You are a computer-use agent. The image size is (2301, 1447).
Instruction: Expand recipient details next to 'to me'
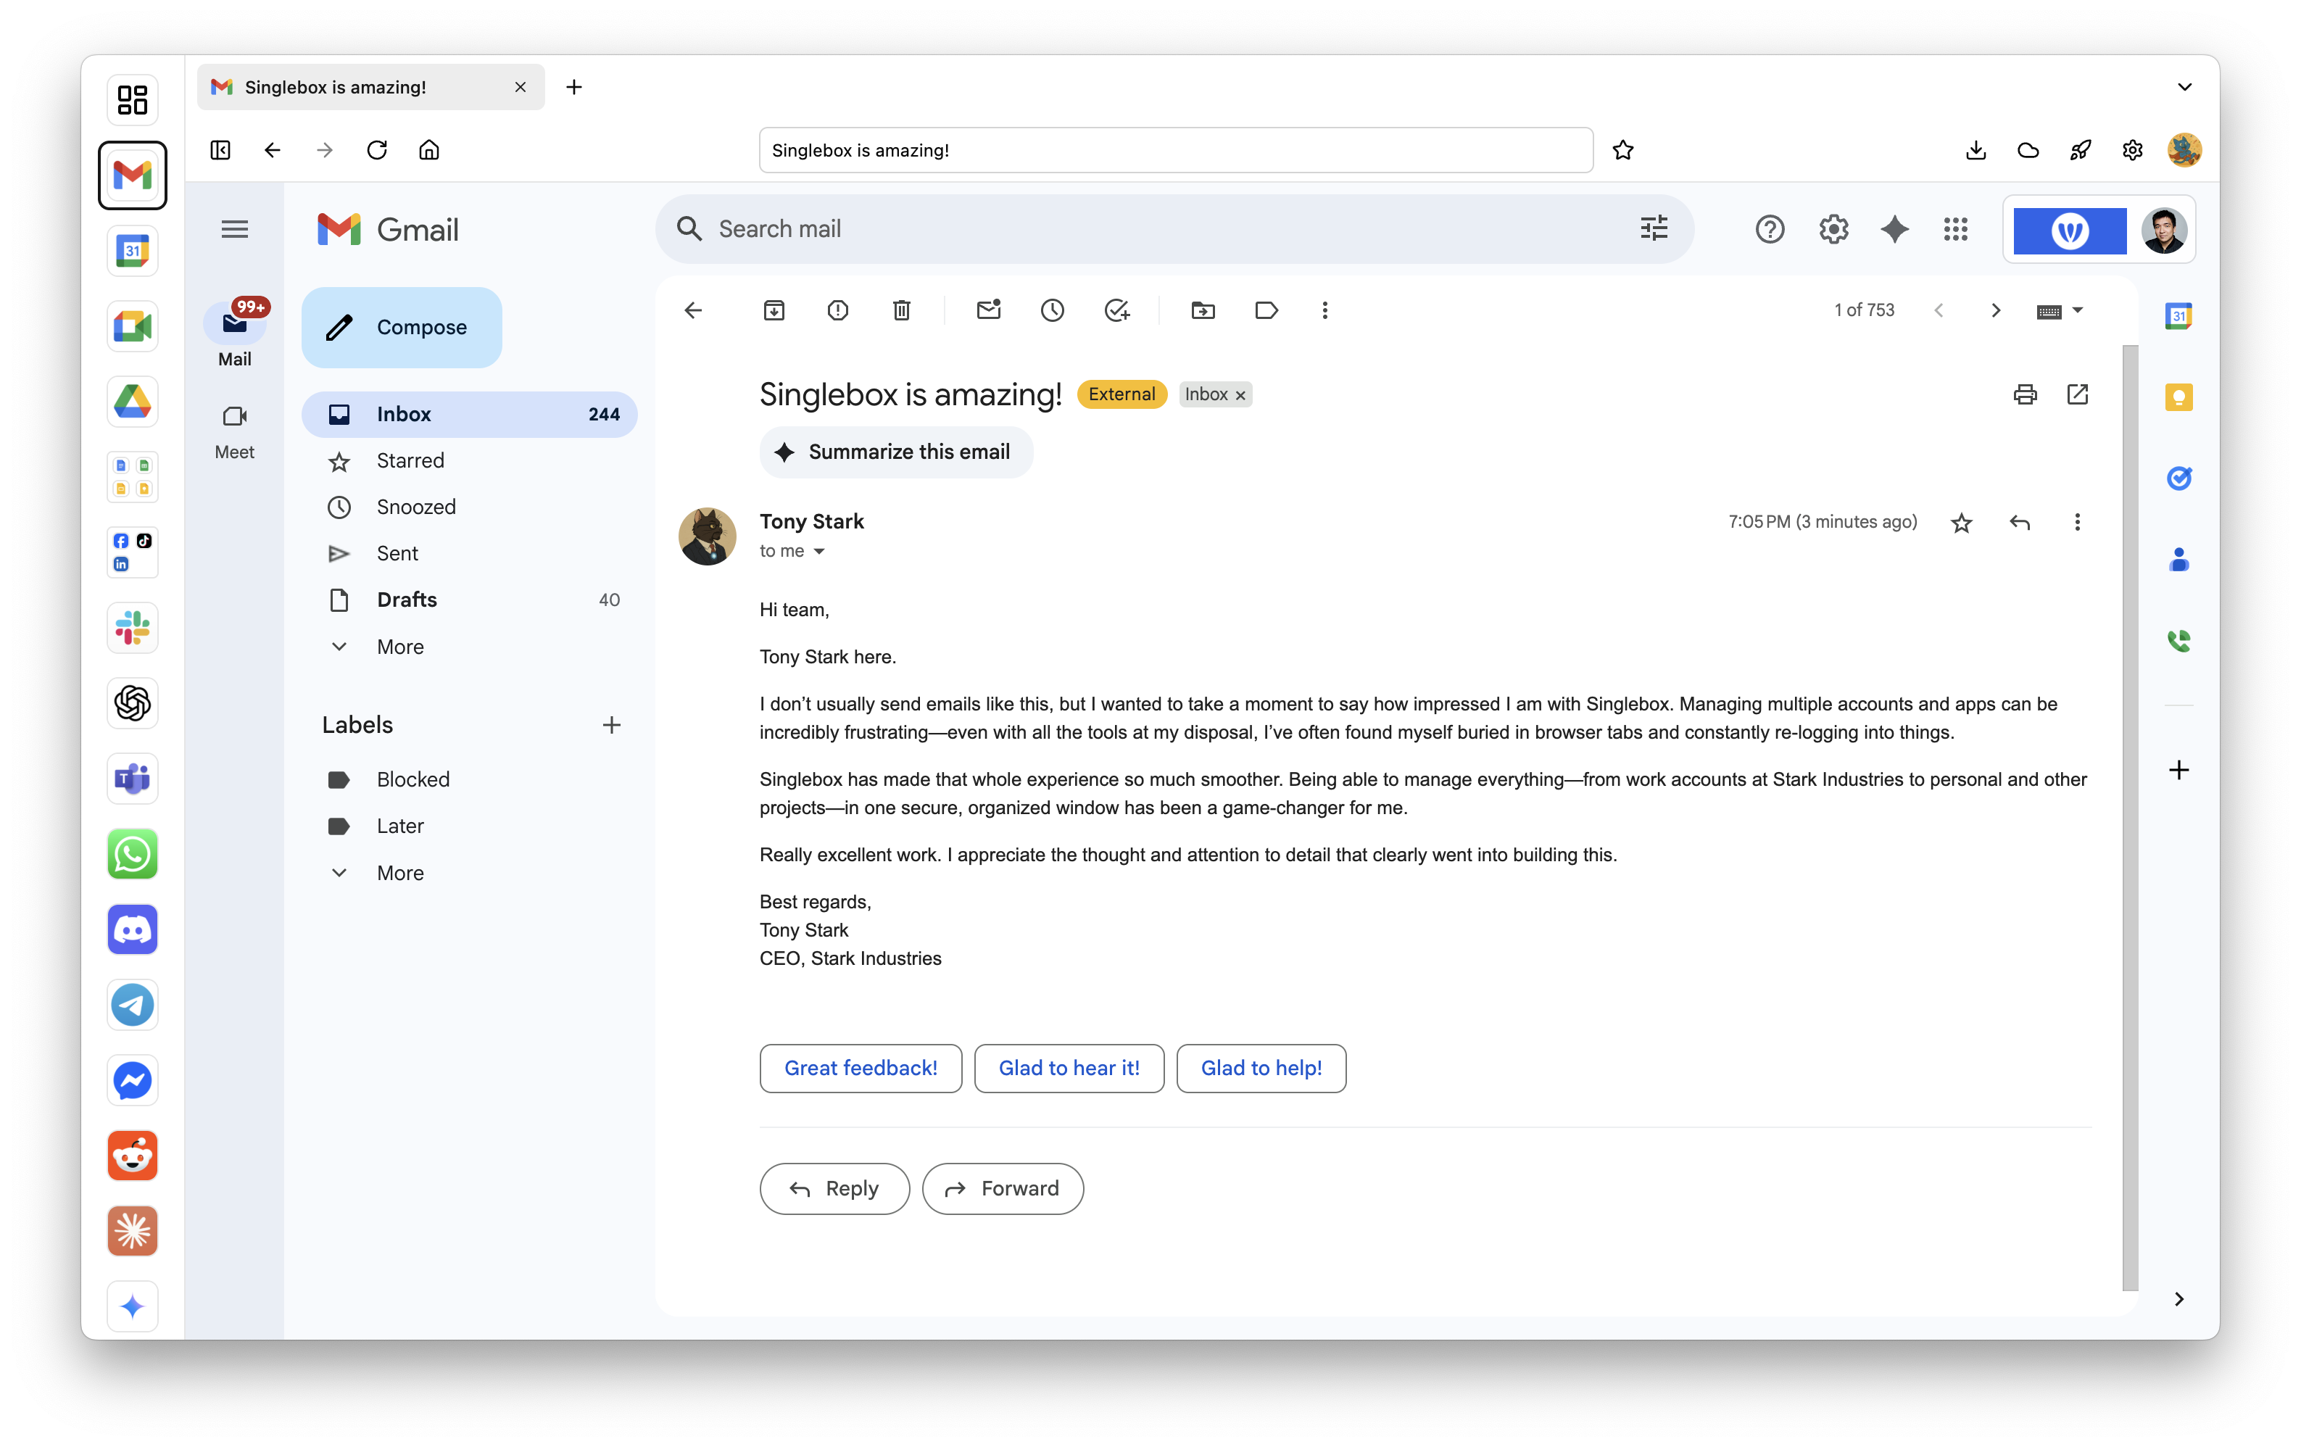pos(819,552)
